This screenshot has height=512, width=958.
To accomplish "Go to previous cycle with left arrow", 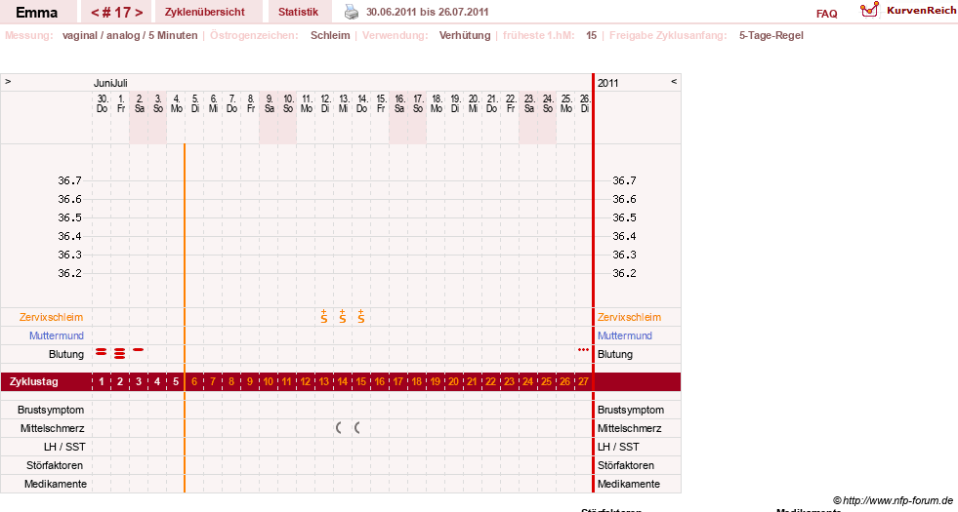I will 95,13.
